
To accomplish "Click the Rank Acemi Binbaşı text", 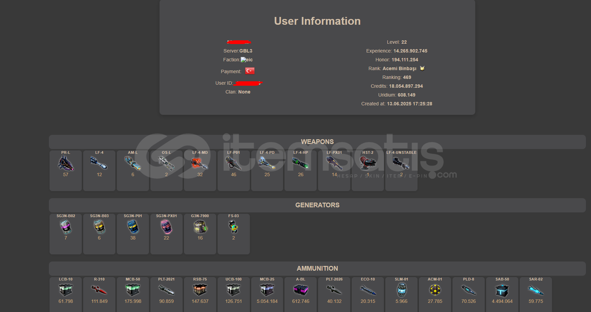I will pyautogui.click(x=392, y=68).
